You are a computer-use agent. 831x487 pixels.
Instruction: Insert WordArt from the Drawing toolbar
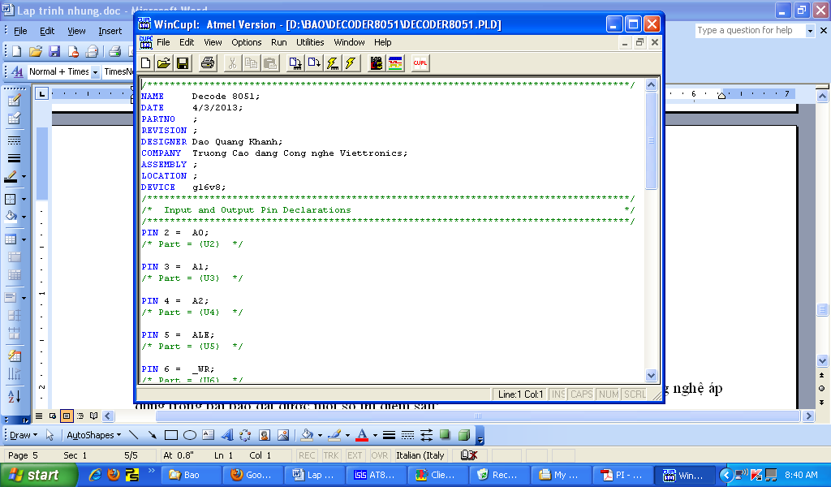pyautogui.click(x=227, y=435)
